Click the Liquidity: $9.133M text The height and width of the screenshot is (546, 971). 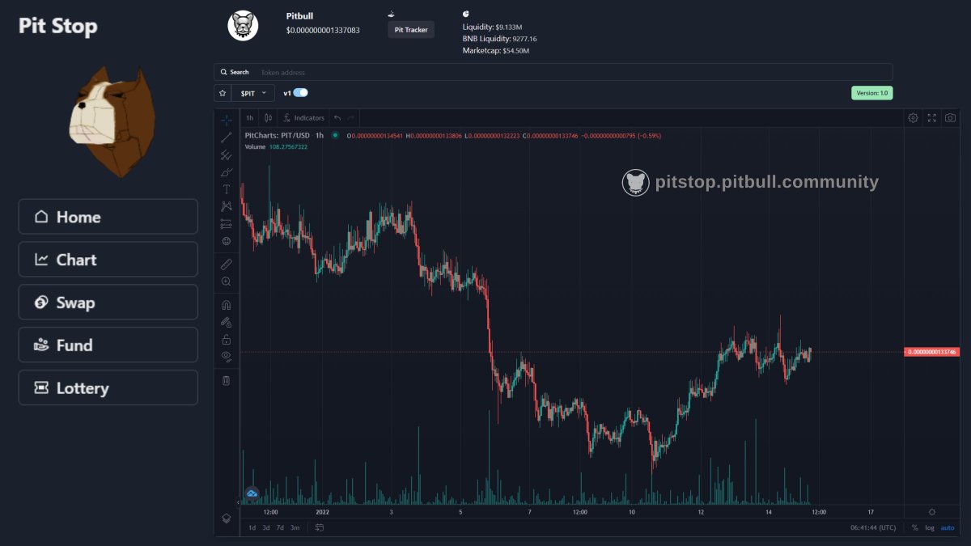pos(492,27)
